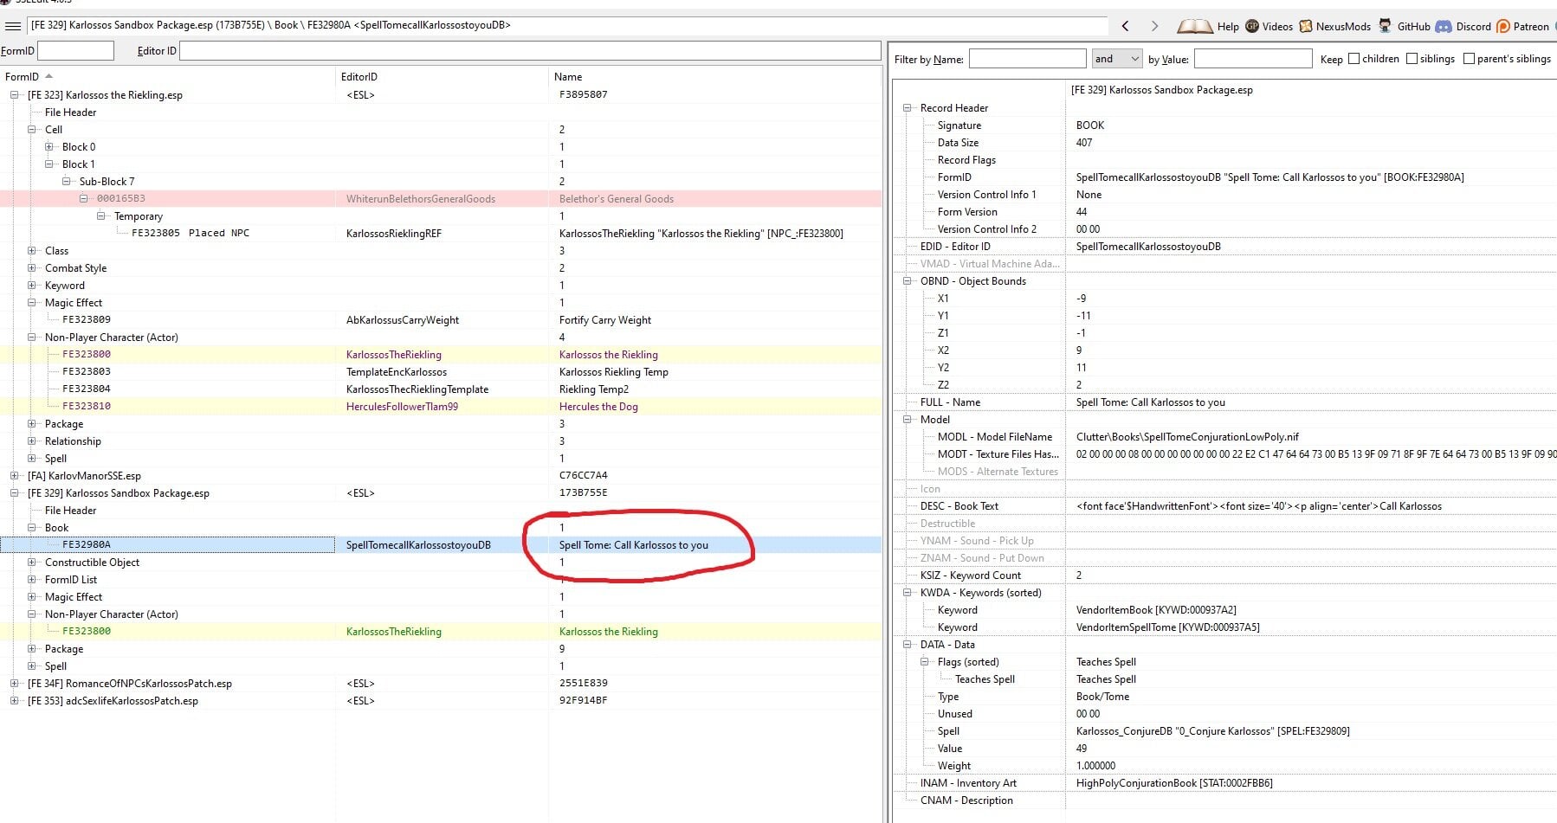
Task: Expand the Keyword group in first plugin
Action: [x=32, y=286]
